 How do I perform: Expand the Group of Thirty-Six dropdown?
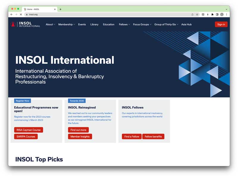166,24
